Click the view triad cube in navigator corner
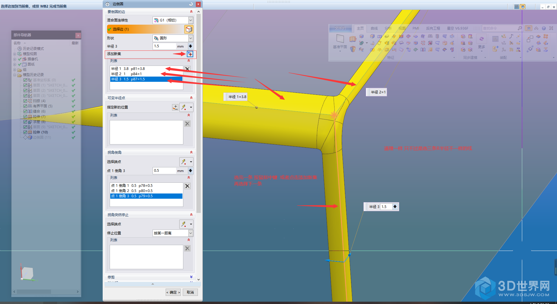Screen dimensions: 557x304 (28, 273)
